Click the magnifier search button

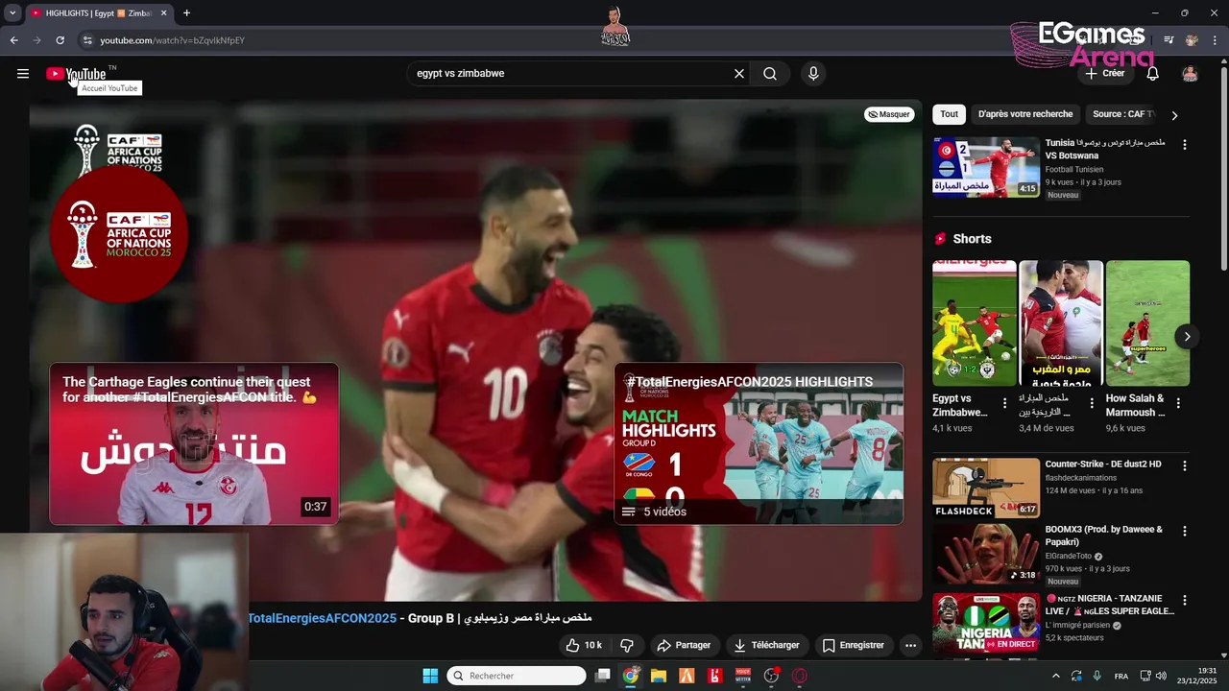[x=770, y=74]
